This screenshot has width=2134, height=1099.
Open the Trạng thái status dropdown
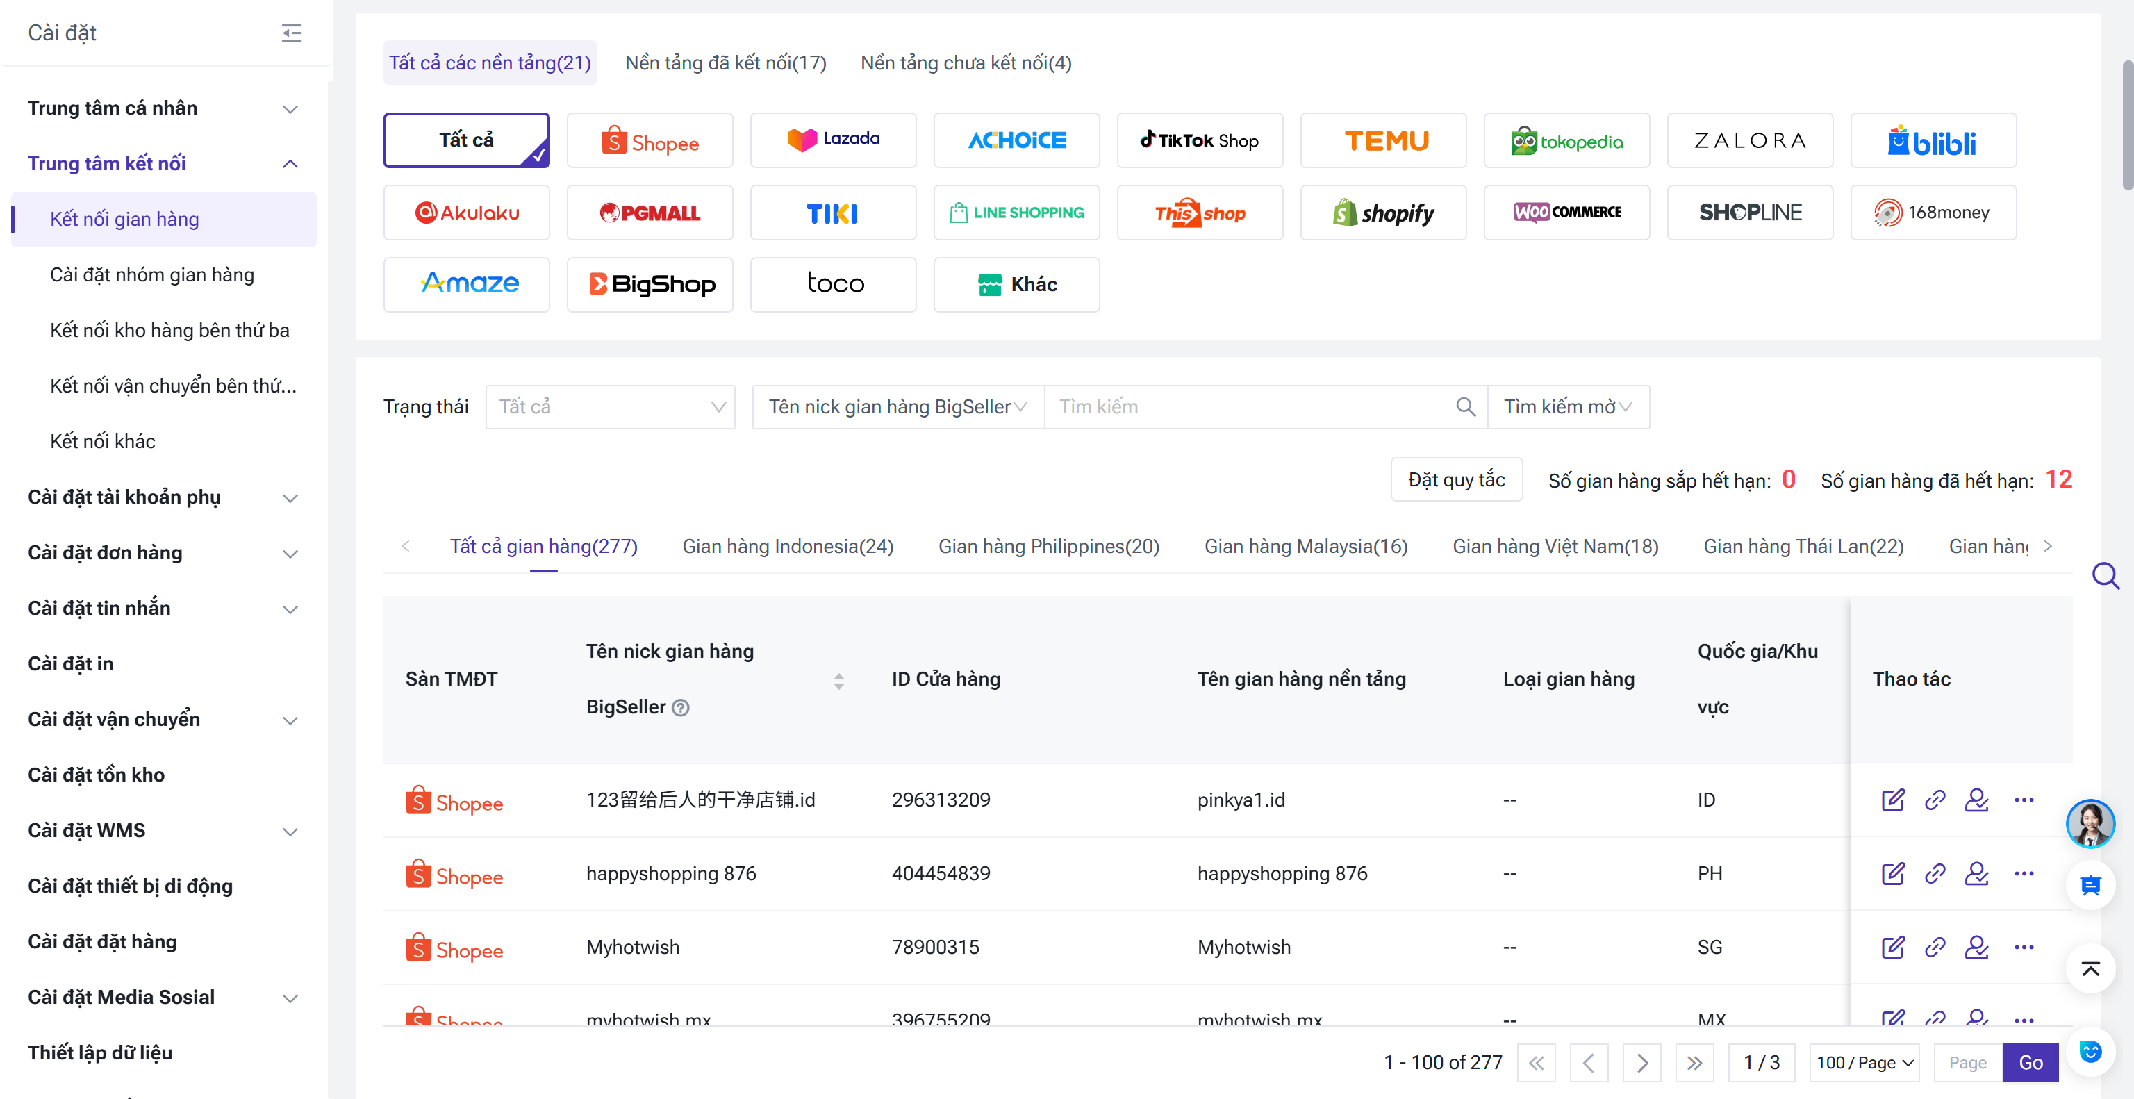(610, 406)
